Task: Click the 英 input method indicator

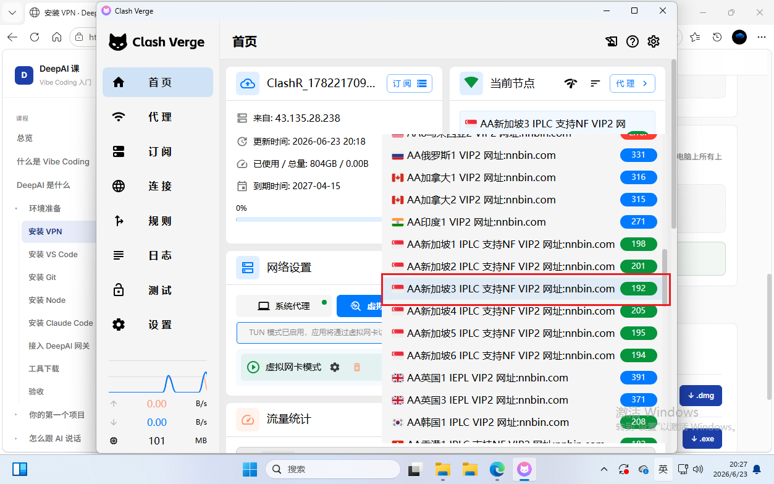Action: (x=663, y=469)
